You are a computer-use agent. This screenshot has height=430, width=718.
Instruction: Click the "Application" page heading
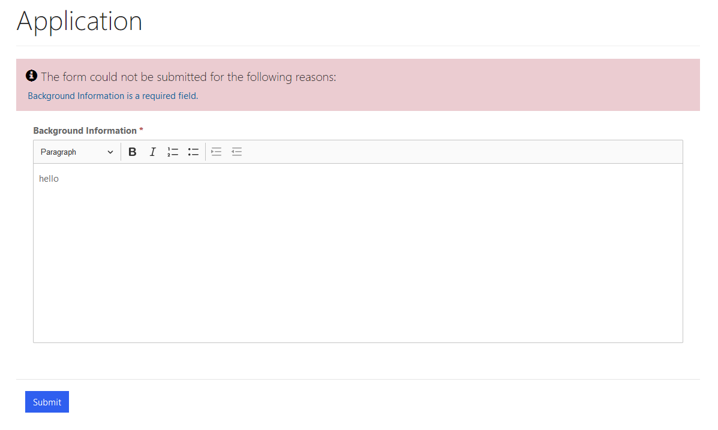pos(79,22)
